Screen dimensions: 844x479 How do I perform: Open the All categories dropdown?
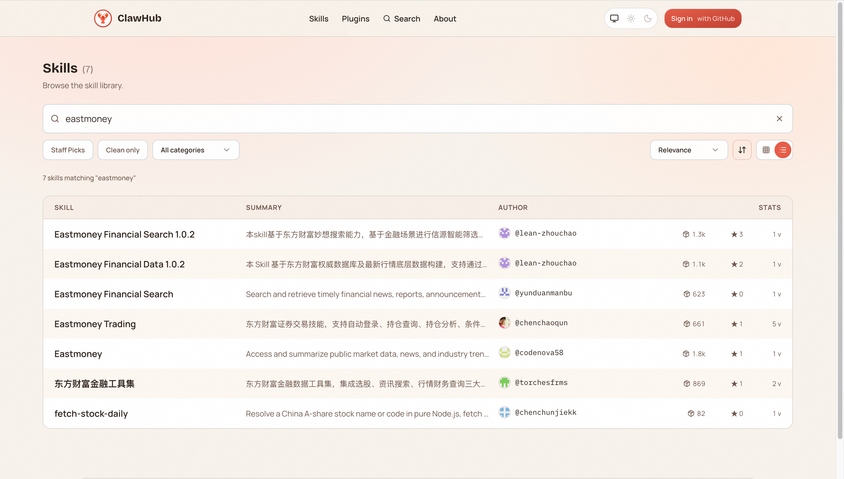click(196, 150)
